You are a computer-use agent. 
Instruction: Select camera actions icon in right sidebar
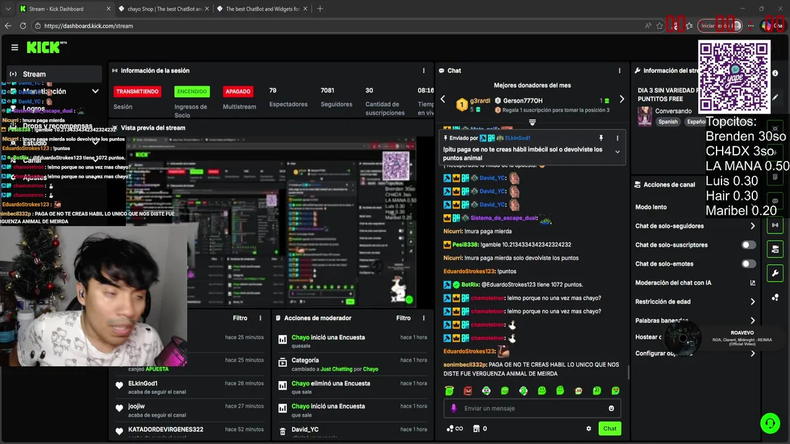coord(775,249)
